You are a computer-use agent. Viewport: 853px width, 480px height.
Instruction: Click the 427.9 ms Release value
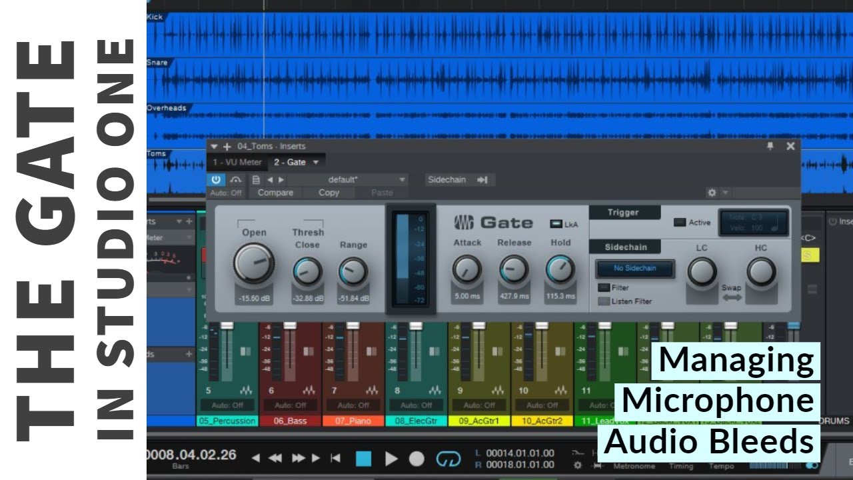point(514,296)
